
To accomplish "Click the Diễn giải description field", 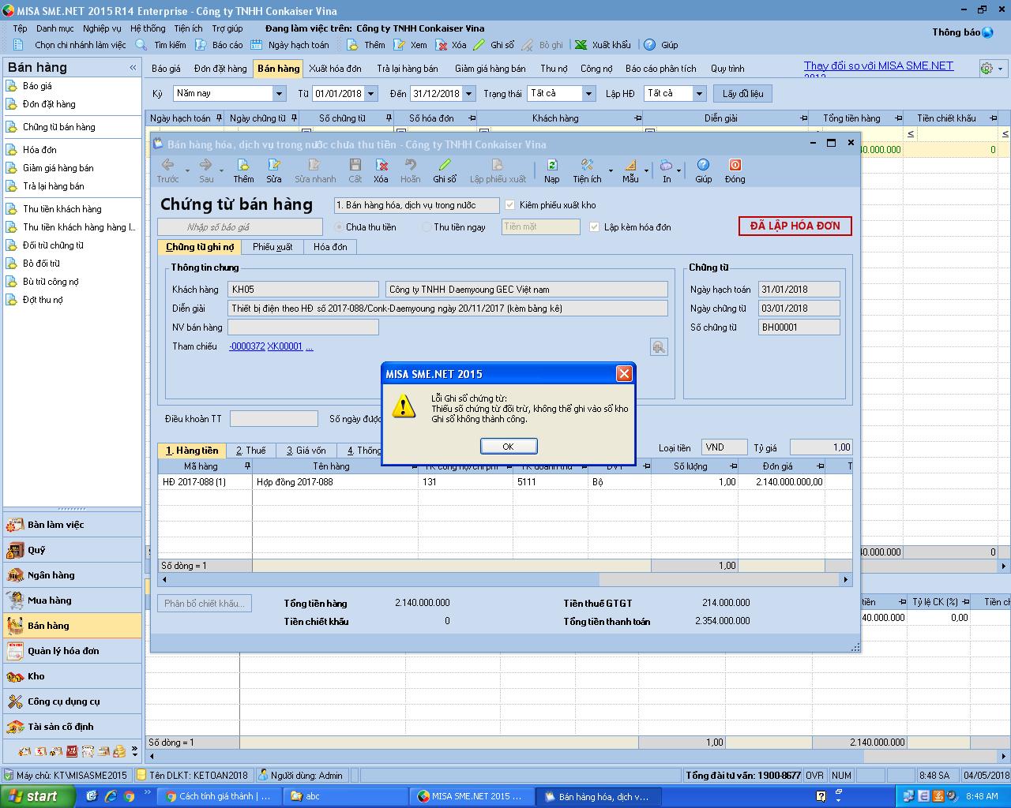I will pyautogui.click(x=448, y=309).
